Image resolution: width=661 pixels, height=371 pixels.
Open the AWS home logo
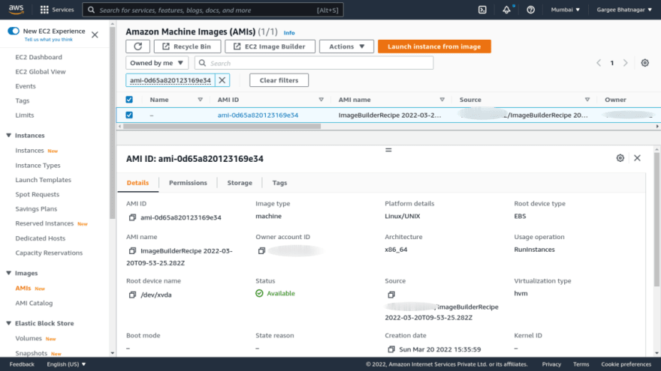pyautogui.click(x=16, y=9)
